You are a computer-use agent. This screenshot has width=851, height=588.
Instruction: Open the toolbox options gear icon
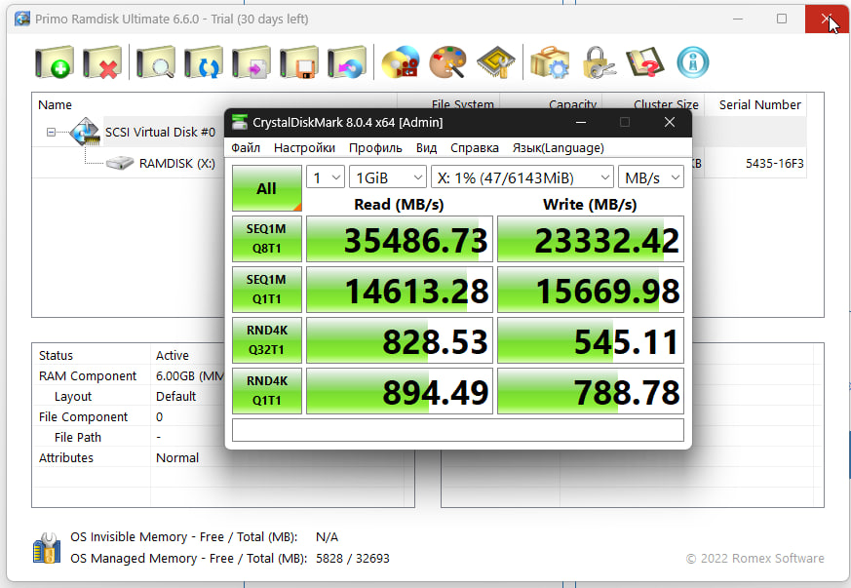click(x=550, y=61)
